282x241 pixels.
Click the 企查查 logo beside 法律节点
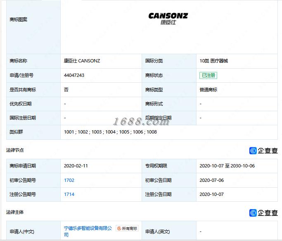263,150
